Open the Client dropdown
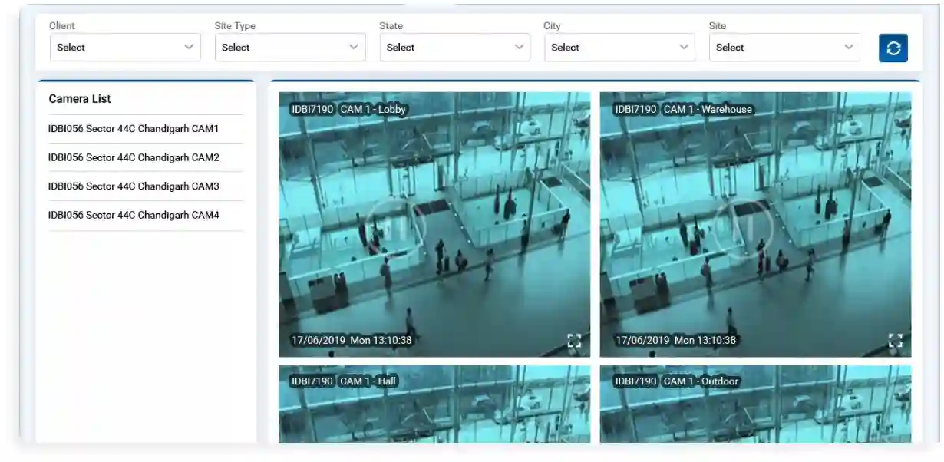944x462 pixels. [x=125, y=48]
